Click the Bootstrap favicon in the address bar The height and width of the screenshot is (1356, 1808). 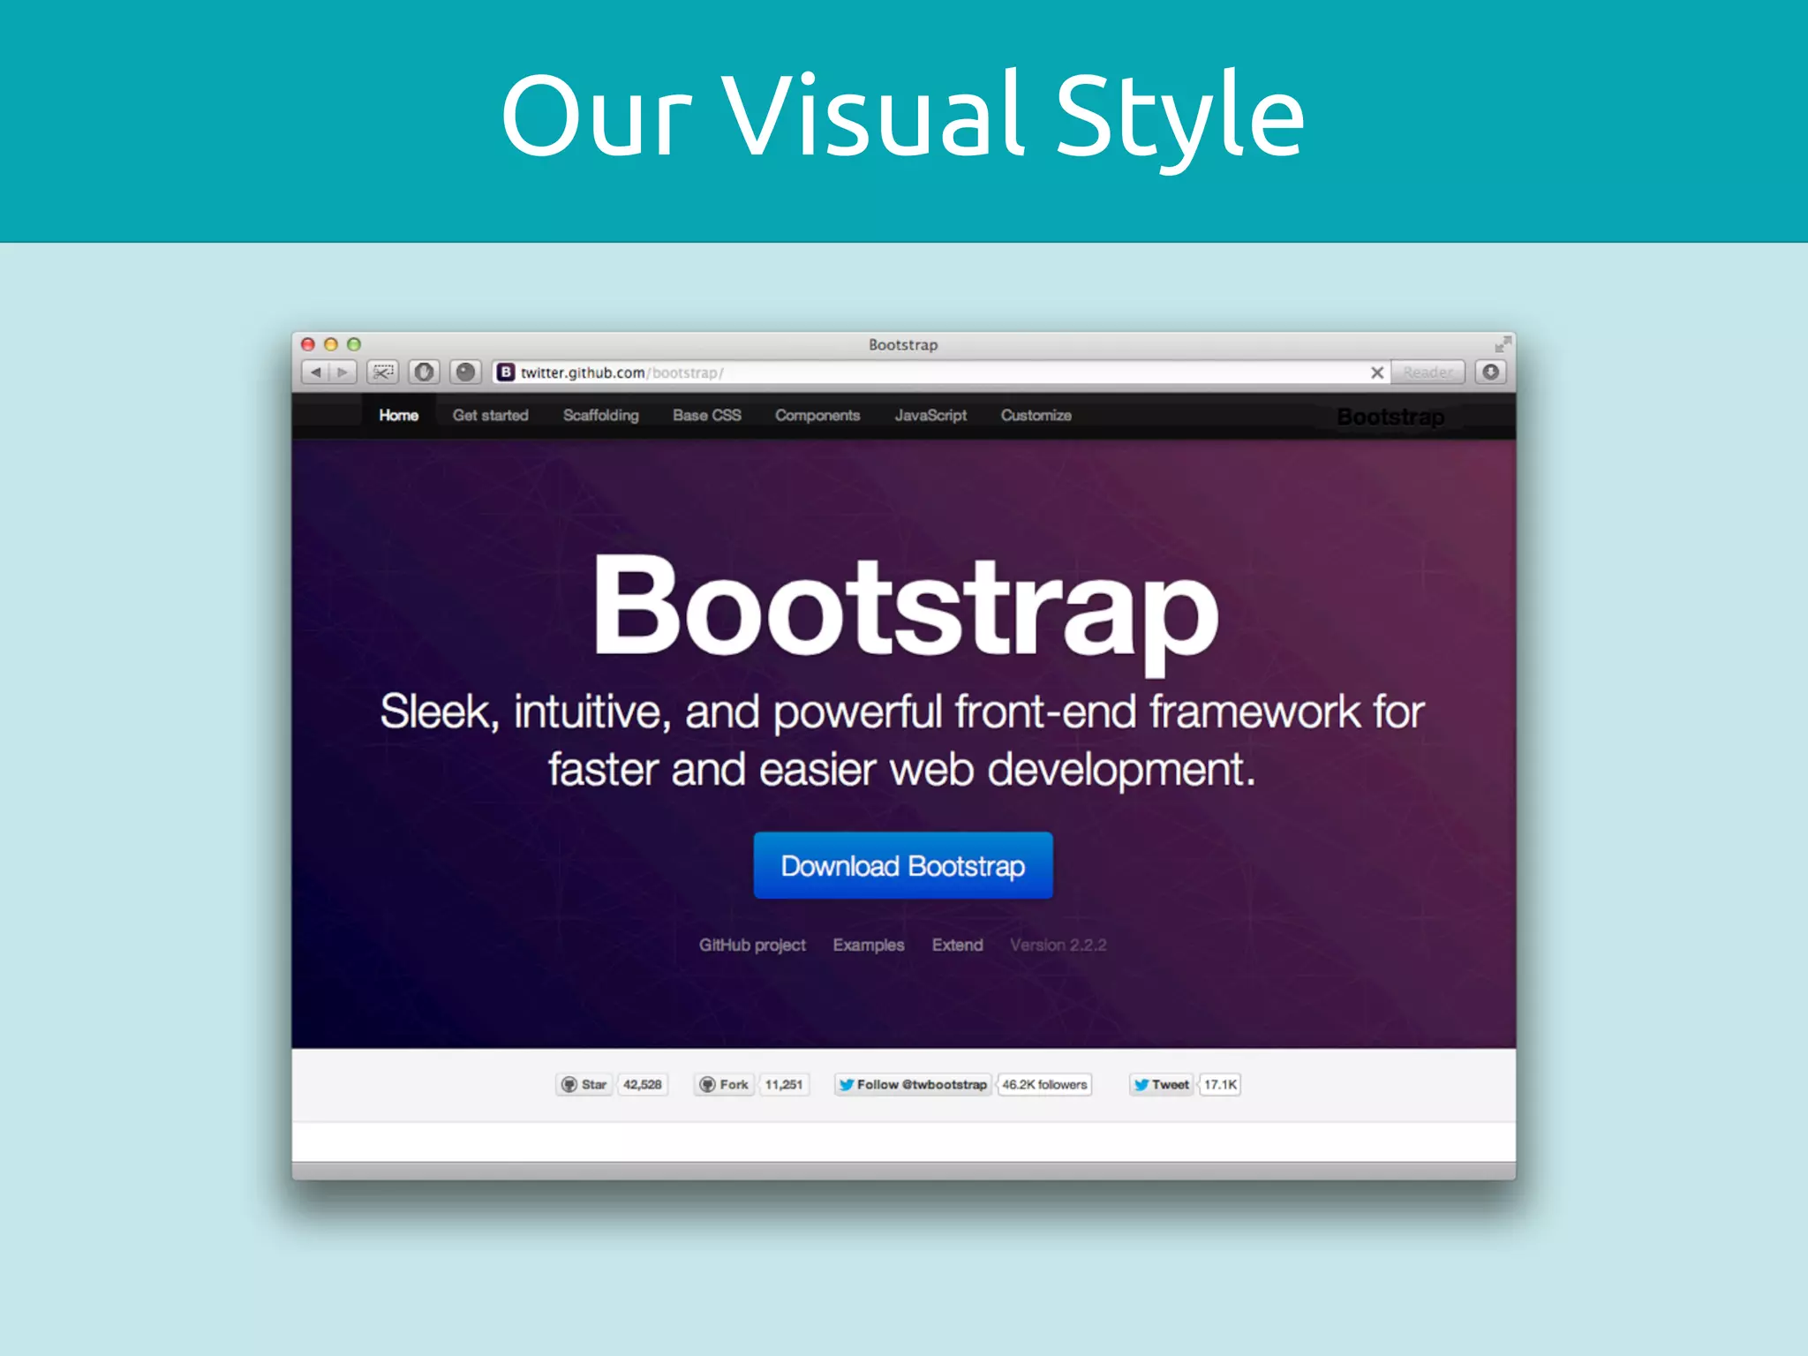coord(506,373)
